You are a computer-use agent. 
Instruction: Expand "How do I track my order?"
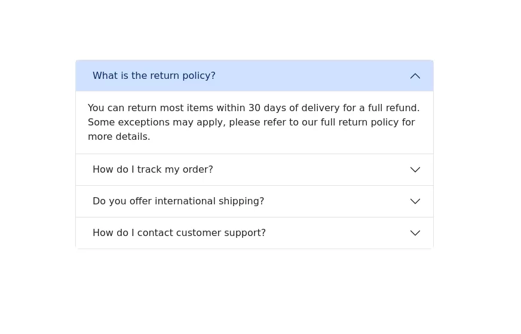(254, 170)
